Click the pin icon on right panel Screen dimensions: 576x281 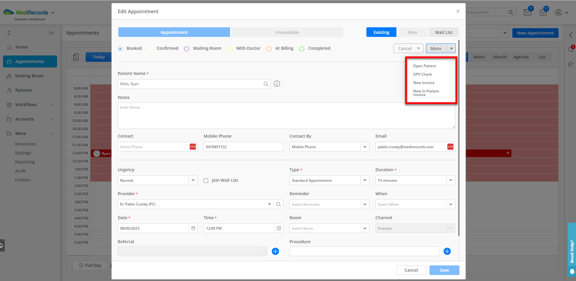[x=571, y=64]
